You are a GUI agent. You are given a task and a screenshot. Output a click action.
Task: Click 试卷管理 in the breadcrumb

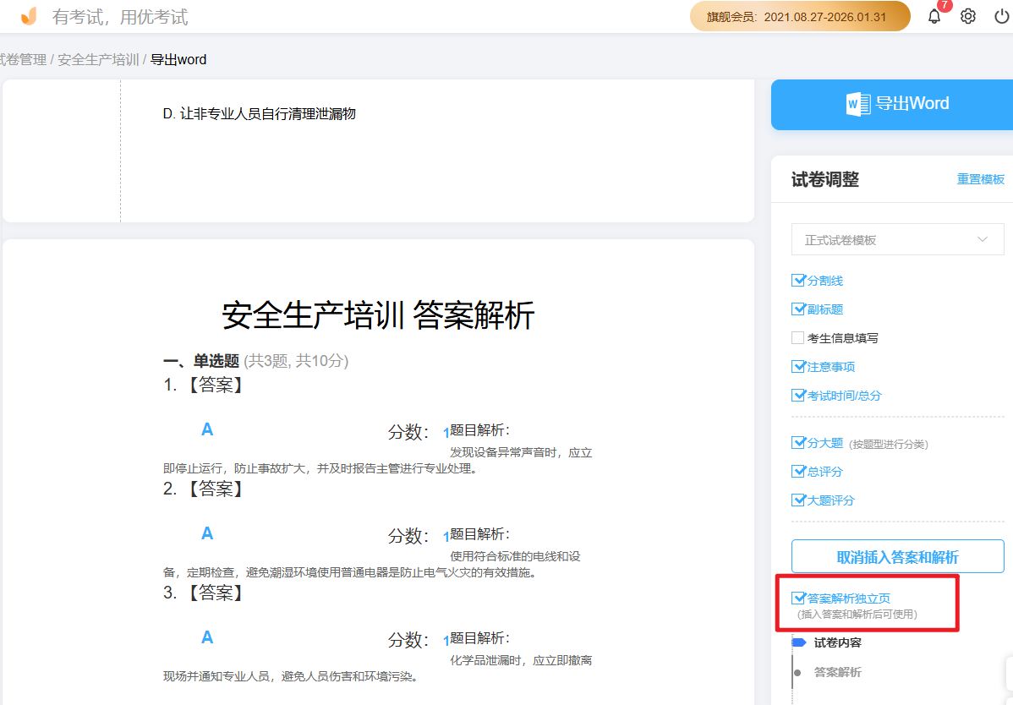[21, 59]
